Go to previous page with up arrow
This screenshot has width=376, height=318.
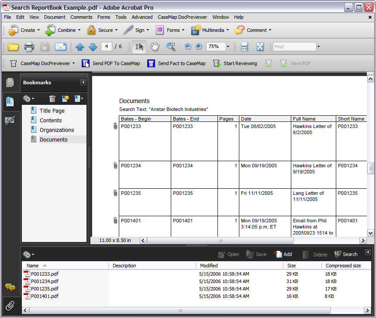pos(79,47)
